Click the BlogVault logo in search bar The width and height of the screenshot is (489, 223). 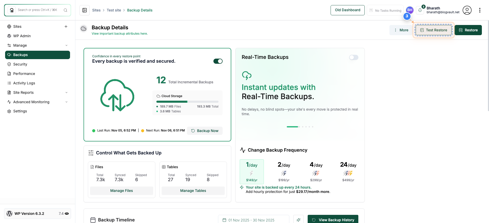(x=12, y=10)
